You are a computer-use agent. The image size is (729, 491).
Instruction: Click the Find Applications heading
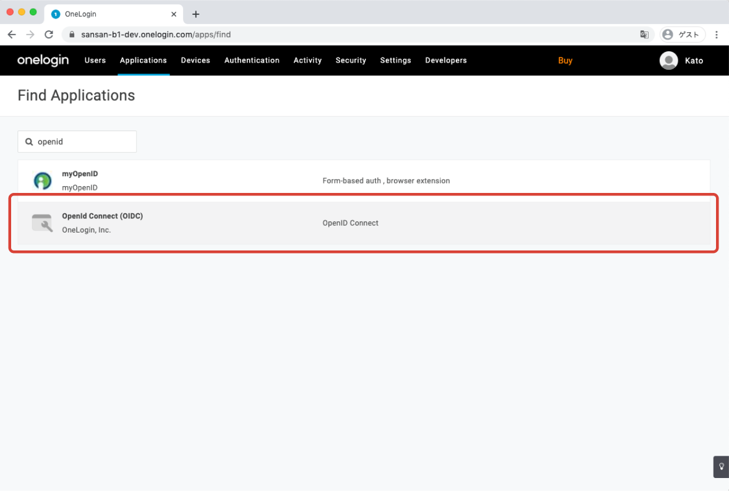(76, 95)
